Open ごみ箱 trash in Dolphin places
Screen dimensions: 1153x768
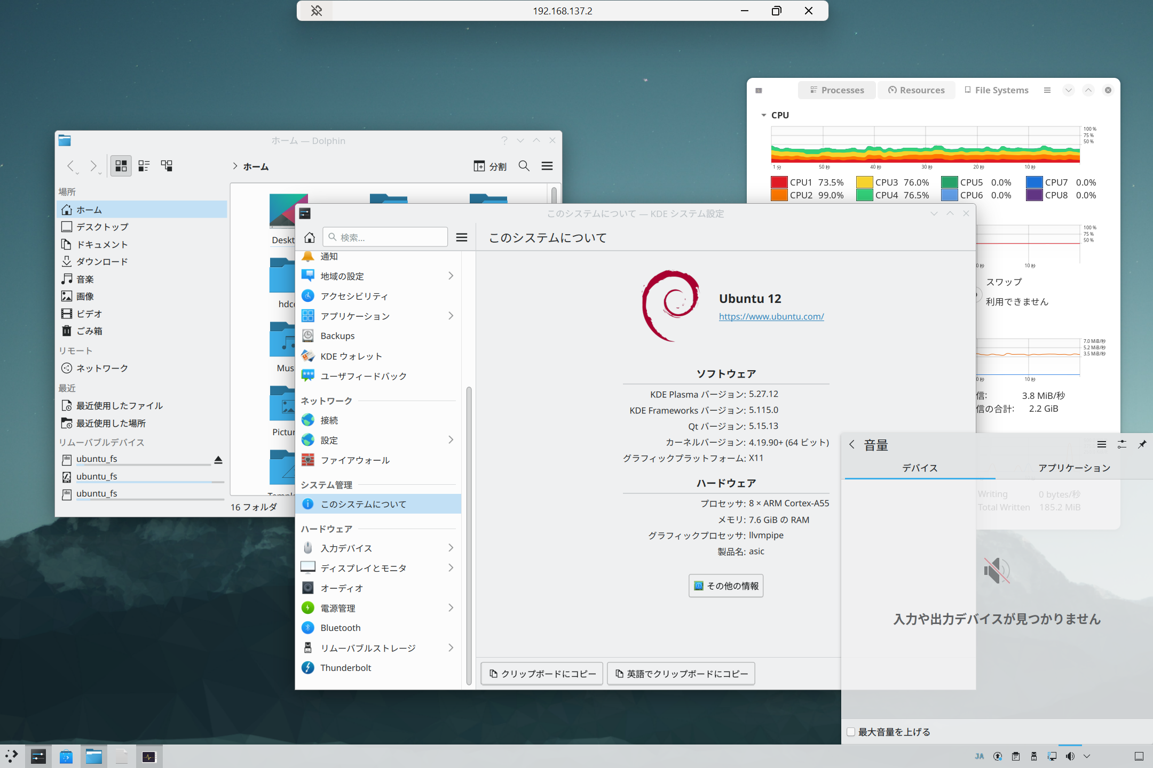(142, 331)
